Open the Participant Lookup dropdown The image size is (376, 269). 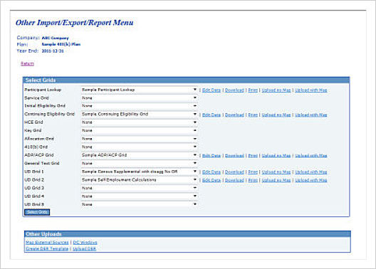[x=140, y=90]
